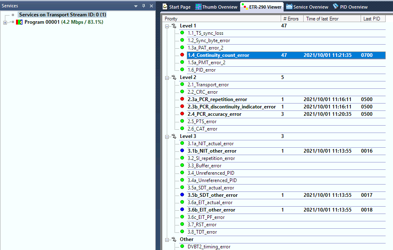Screen dimensions: 393x250
Task: Select the 1.3a_PAT_error_2 row
Action: pyautogui.click(x=286, y=48)
